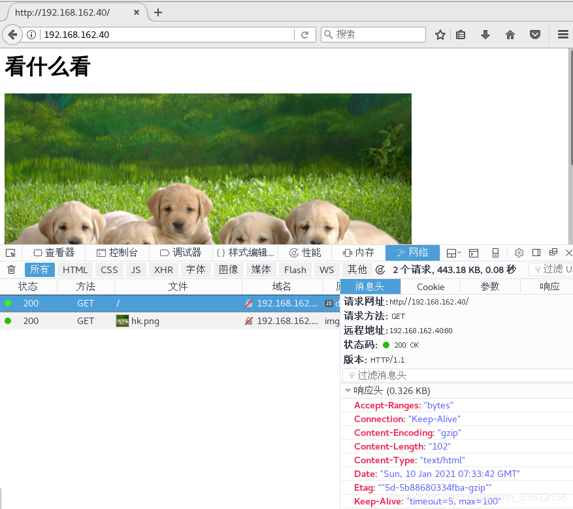Sort by the 域名 domain column header
Screen dimensions: 573x509
[282, 286]
